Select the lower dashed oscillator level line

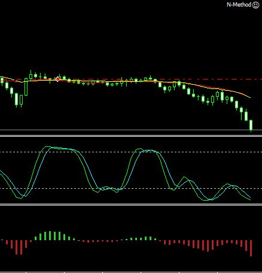[131, 188]
